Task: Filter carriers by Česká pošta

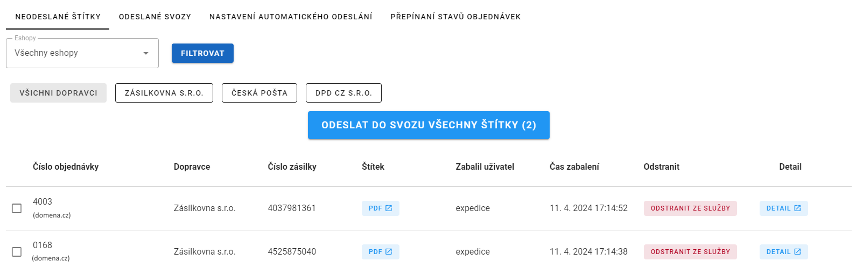Action: (x=259, y=93)
